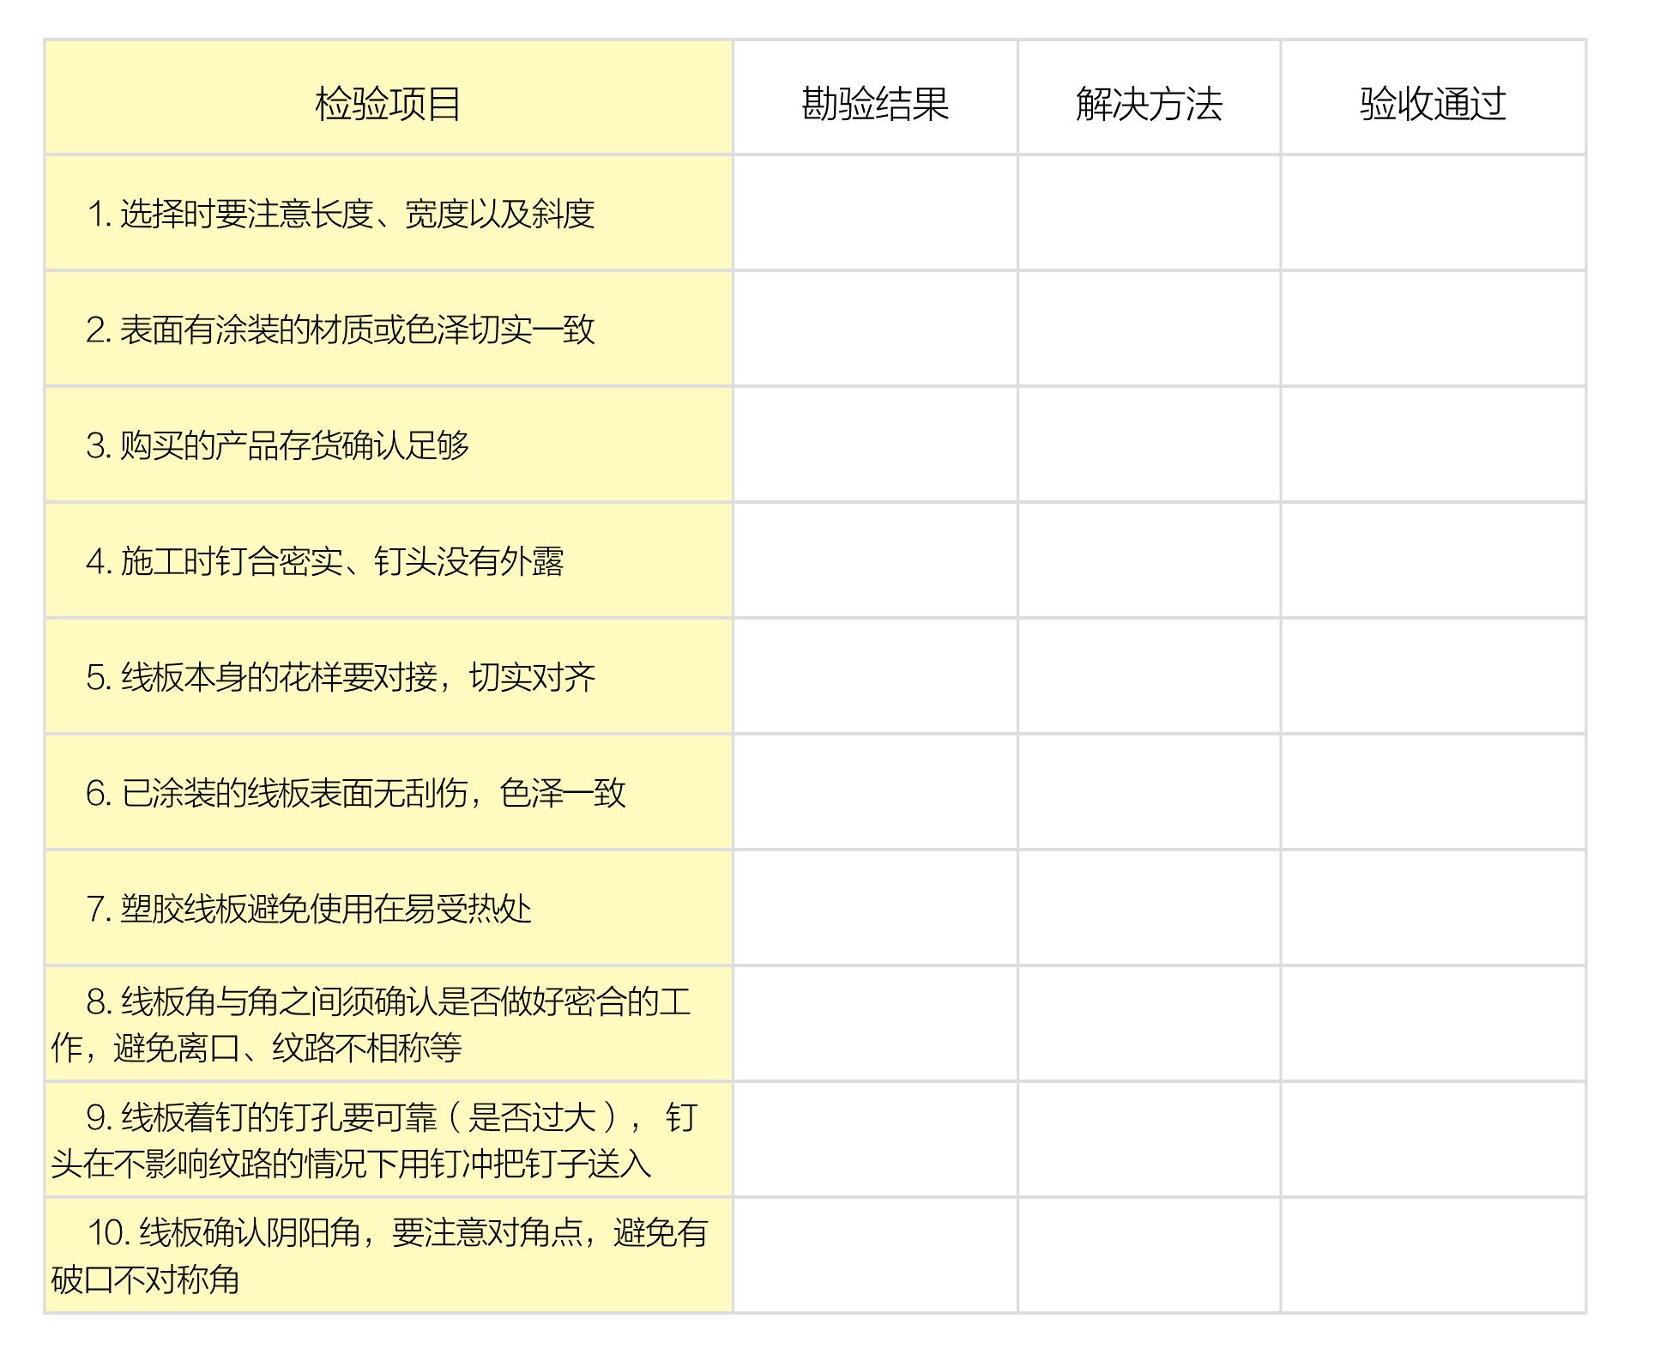Select row 4. 施工时钉合密实、钉头没有外露
The width and height of the screenshot is (1654, 1349).
(389, 560)
